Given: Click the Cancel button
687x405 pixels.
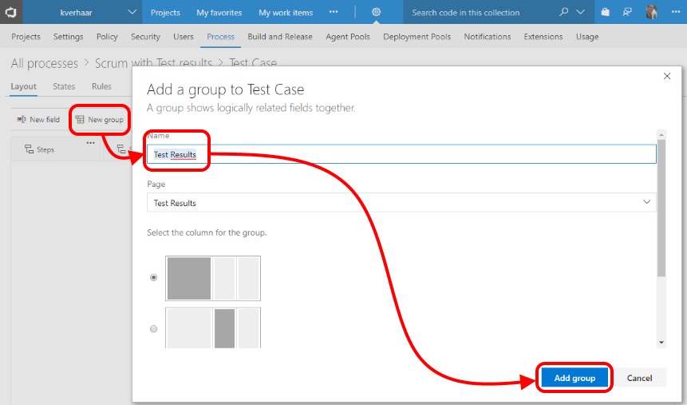Looking at the screenshot, I should tap(639, 378).
